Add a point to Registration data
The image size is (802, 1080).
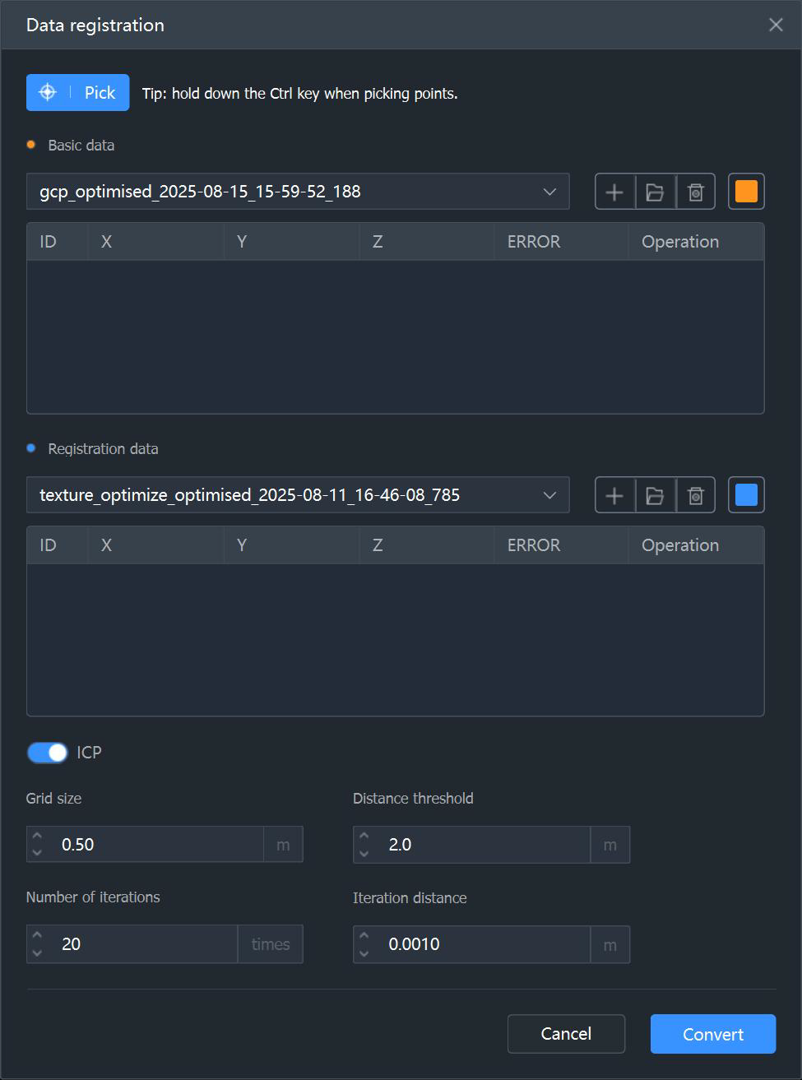[614, 495]
